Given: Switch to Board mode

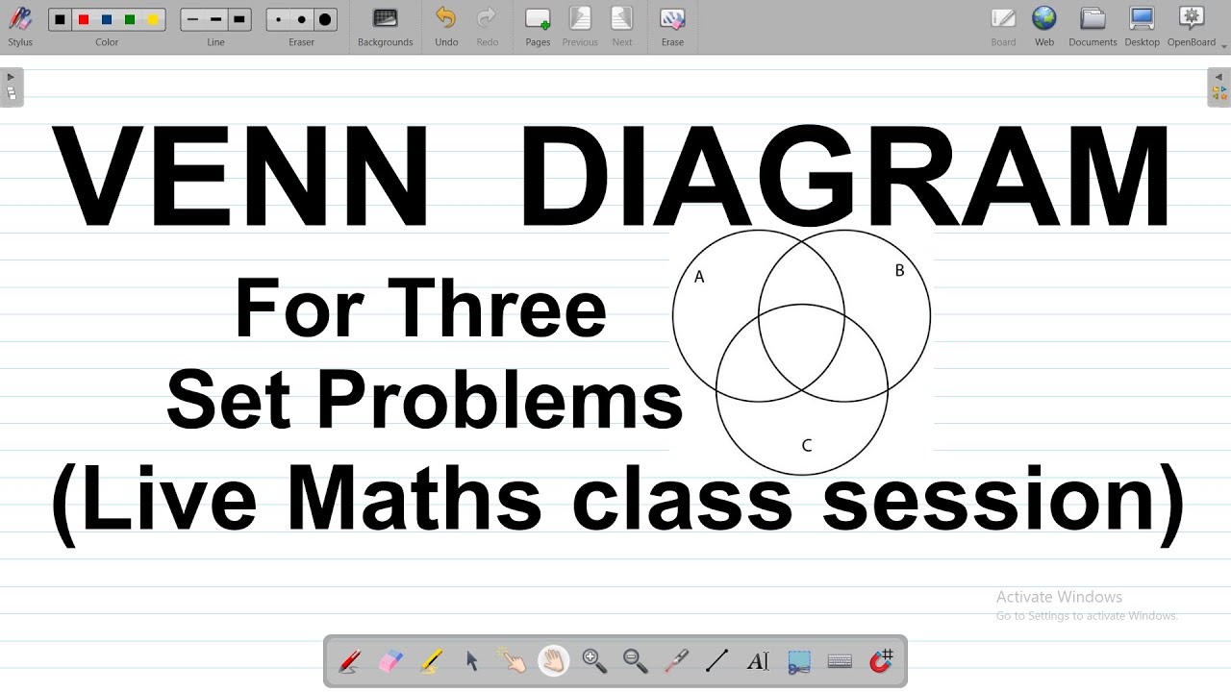Looking at the screenshot, I should pos(1003,26).
